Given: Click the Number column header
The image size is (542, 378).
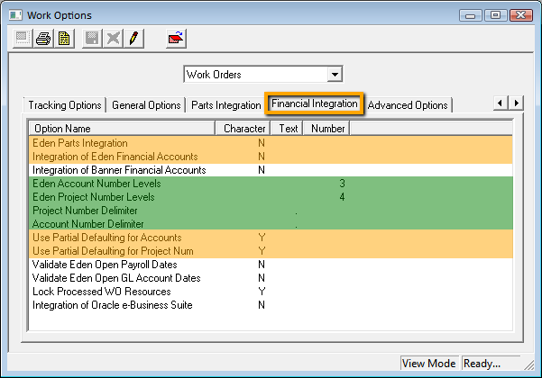Looking at the screenshot, I should click(328, 129).
